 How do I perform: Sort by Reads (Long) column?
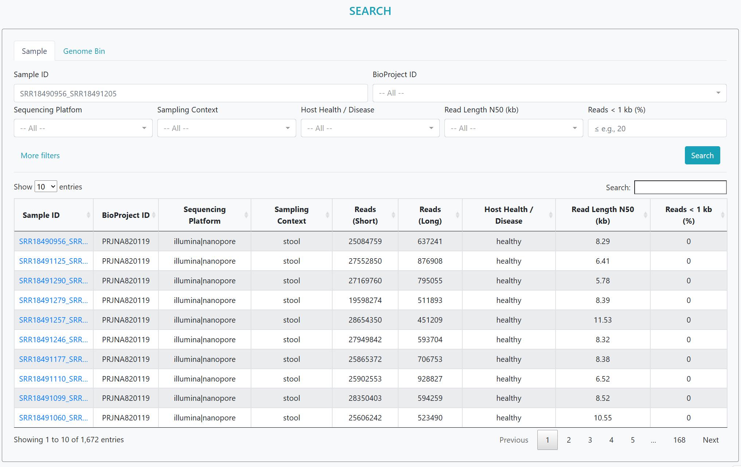tap(430, 215)
